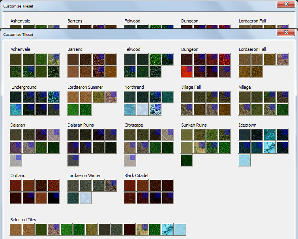Viewport: 298px width, 239px height.
Task: Select Icecrown bright cyan cracked ice, second row
Action: [270, 148]
